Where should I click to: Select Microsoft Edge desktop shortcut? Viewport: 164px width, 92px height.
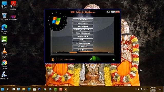point(4,29)
